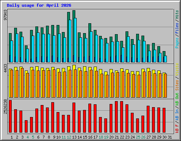Screen dimensions: 181x141
Task: Click the kB axis value 2526238
Action: point(5,107)
